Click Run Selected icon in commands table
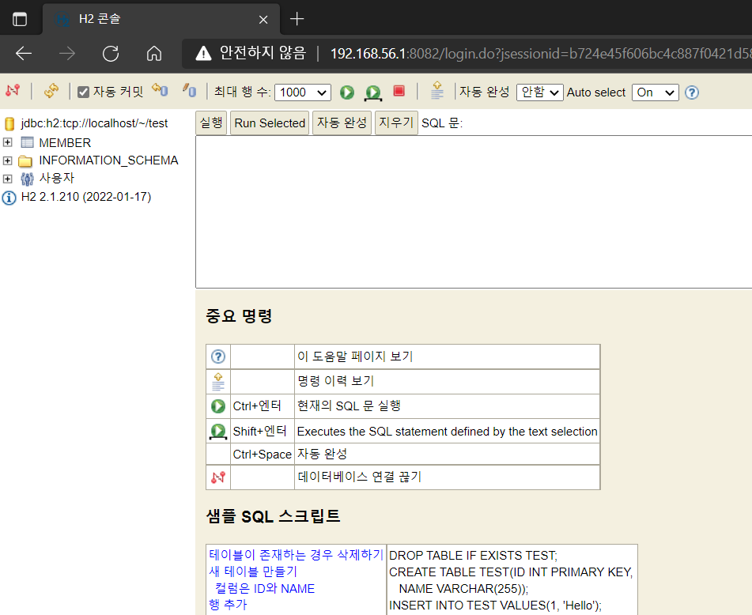 (218, 432)
